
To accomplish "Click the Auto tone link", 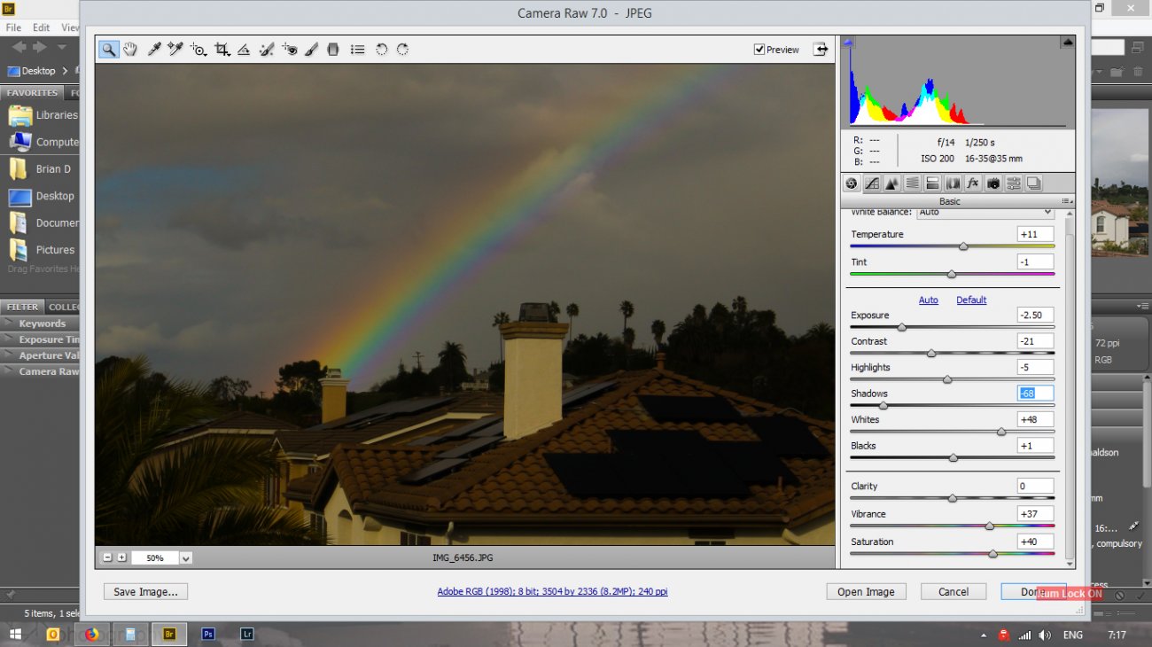I will (x=928, y=300).
